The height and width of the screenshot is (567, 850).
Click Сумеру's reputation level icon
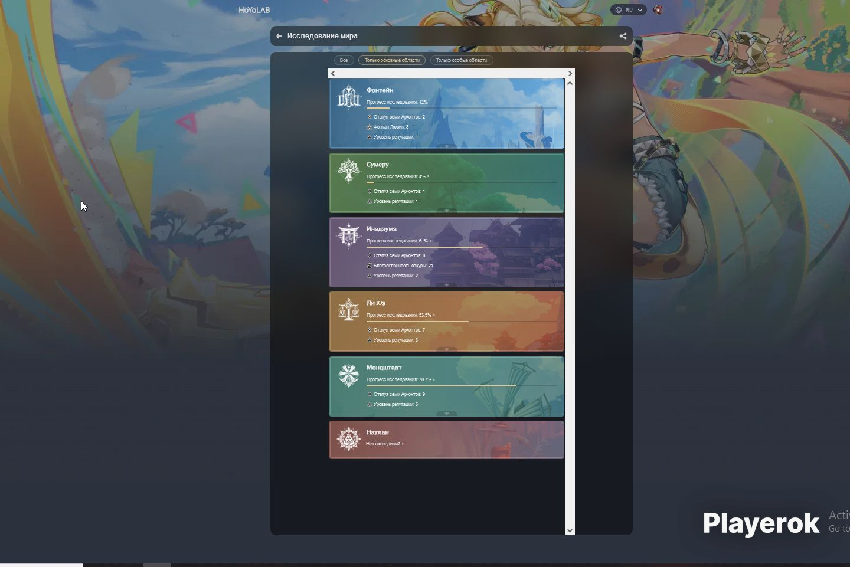pyautogui.click(x=370, y=201)
